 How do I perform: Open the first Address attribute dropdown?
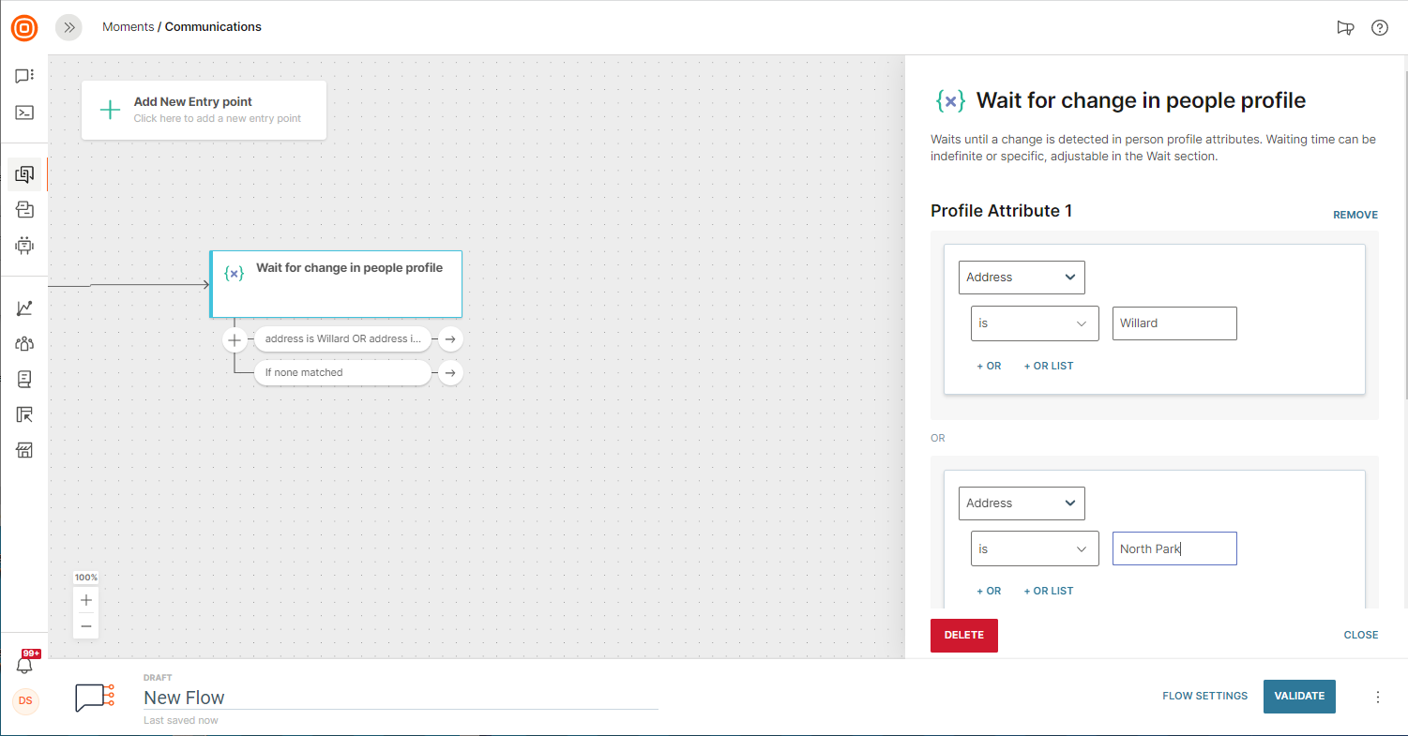click(1021, 278)
